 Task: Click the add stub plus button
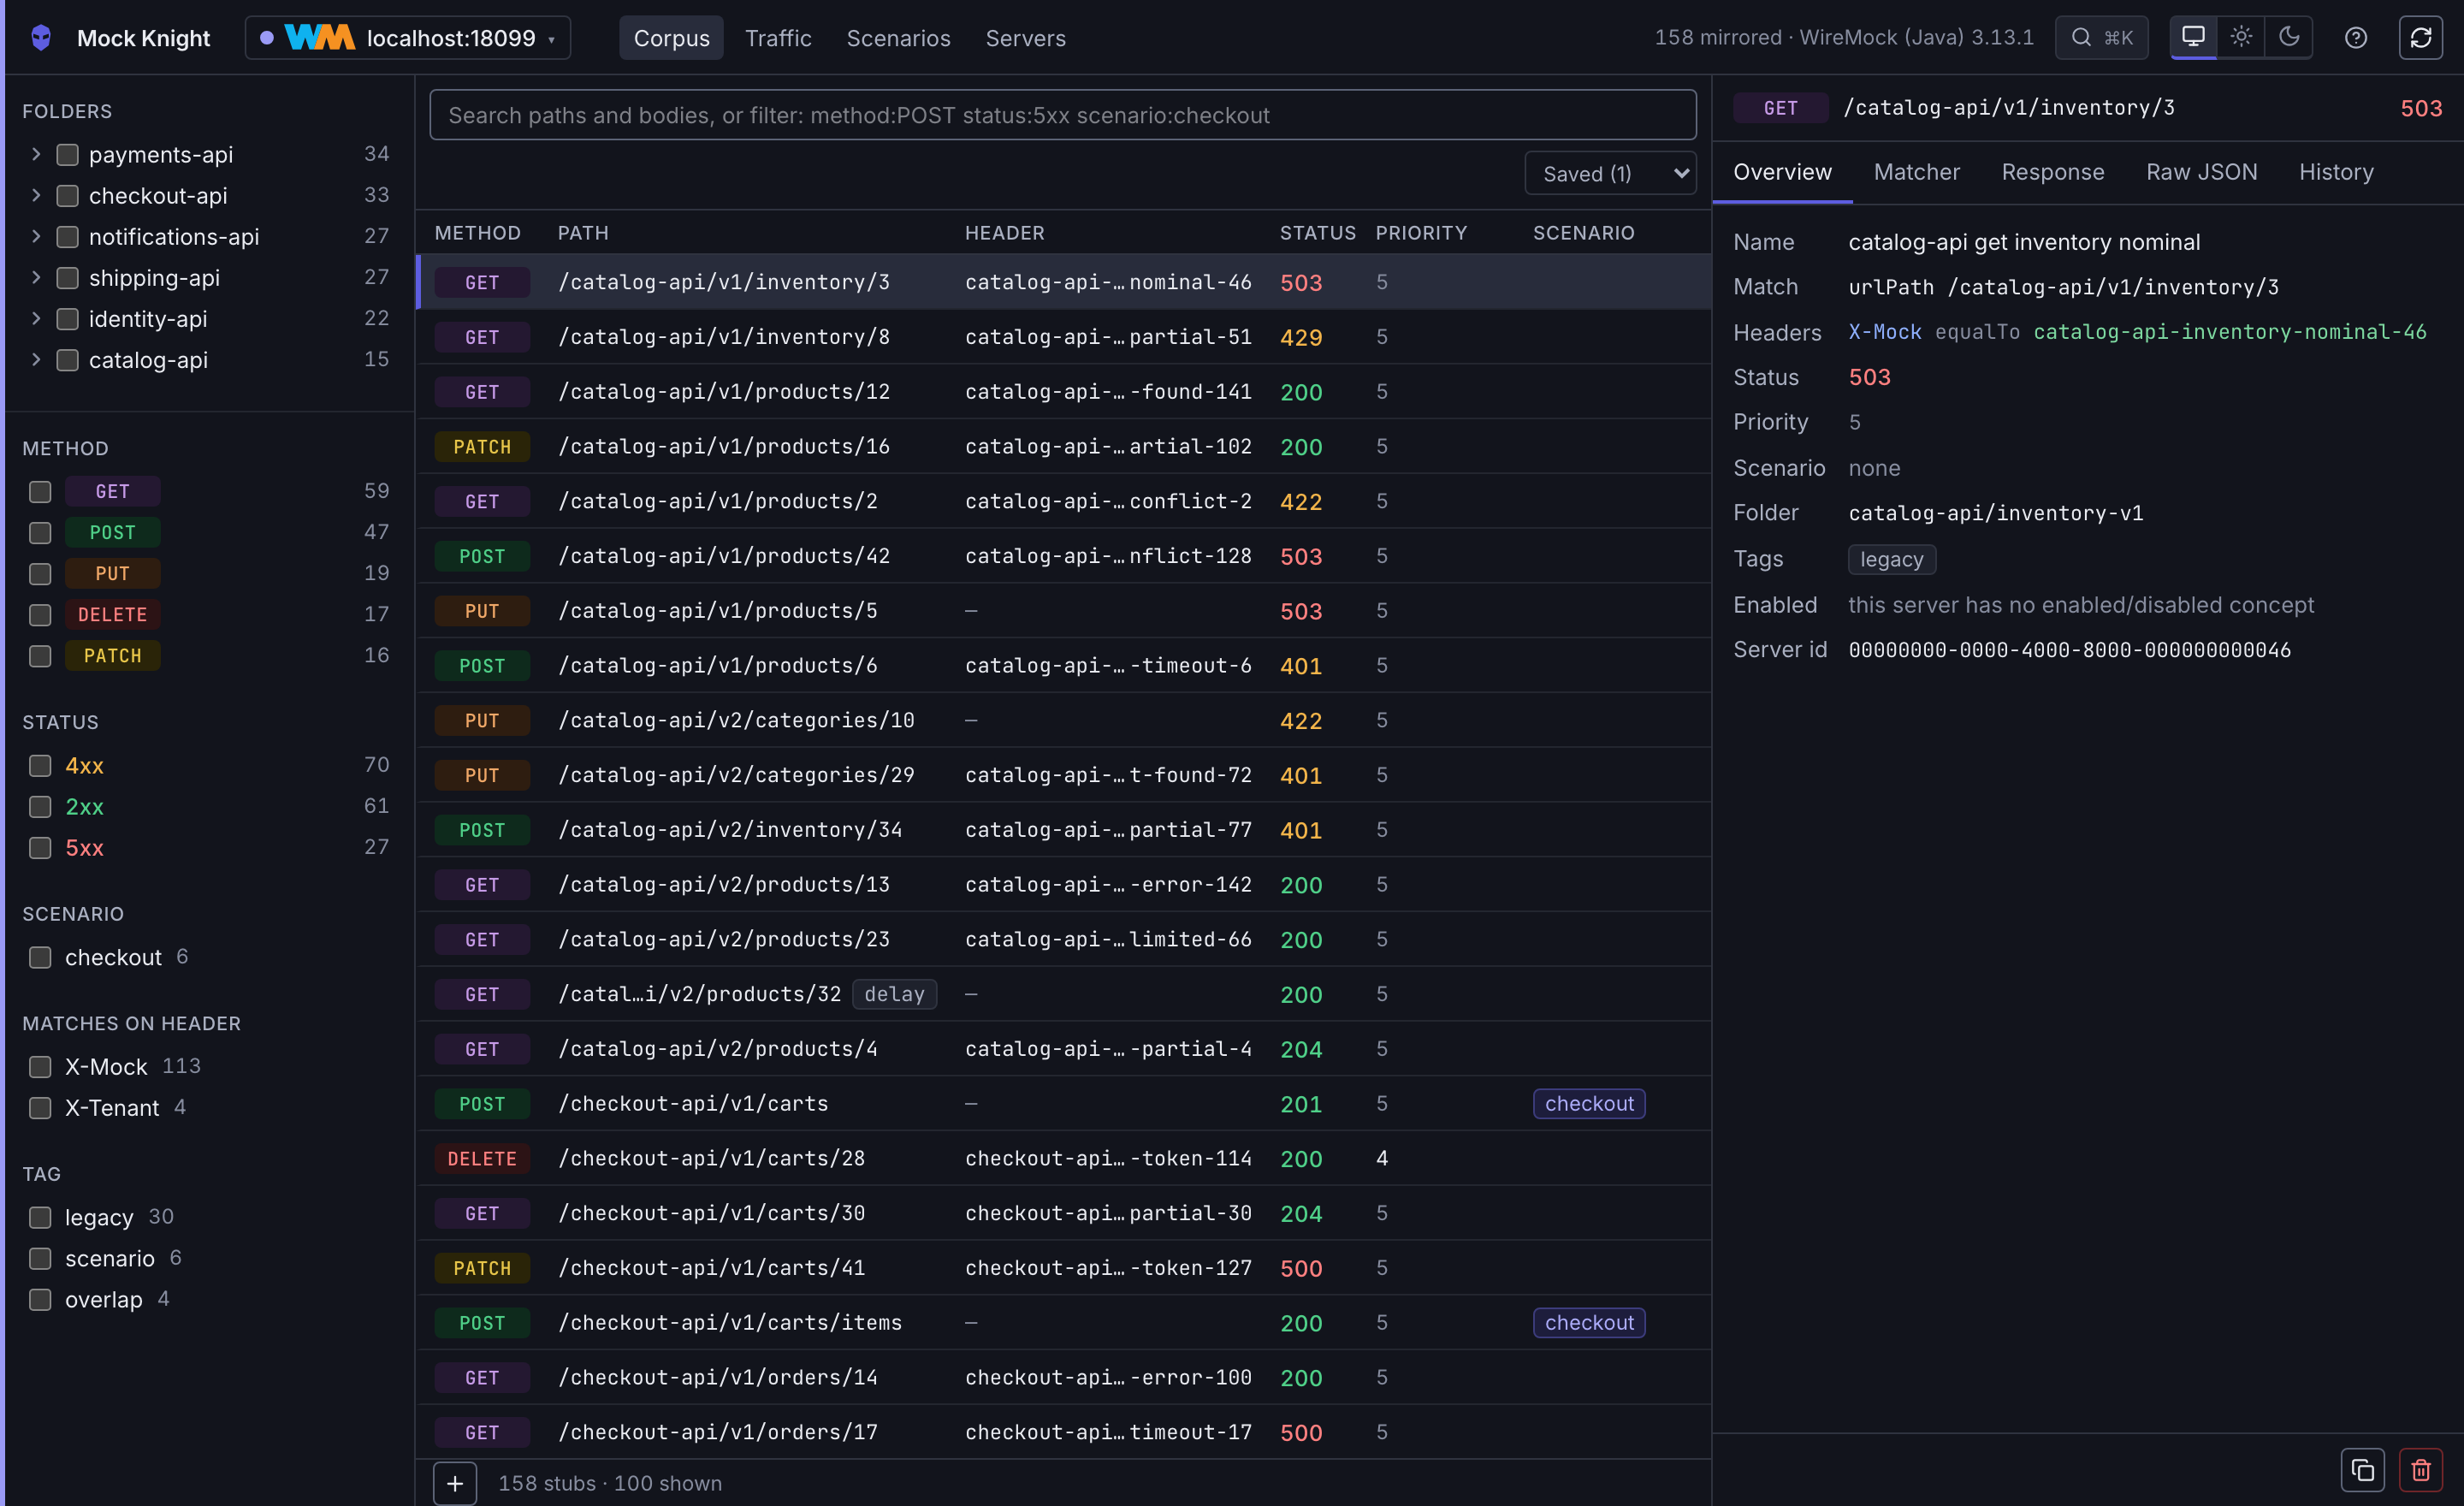coord(455,1483)
